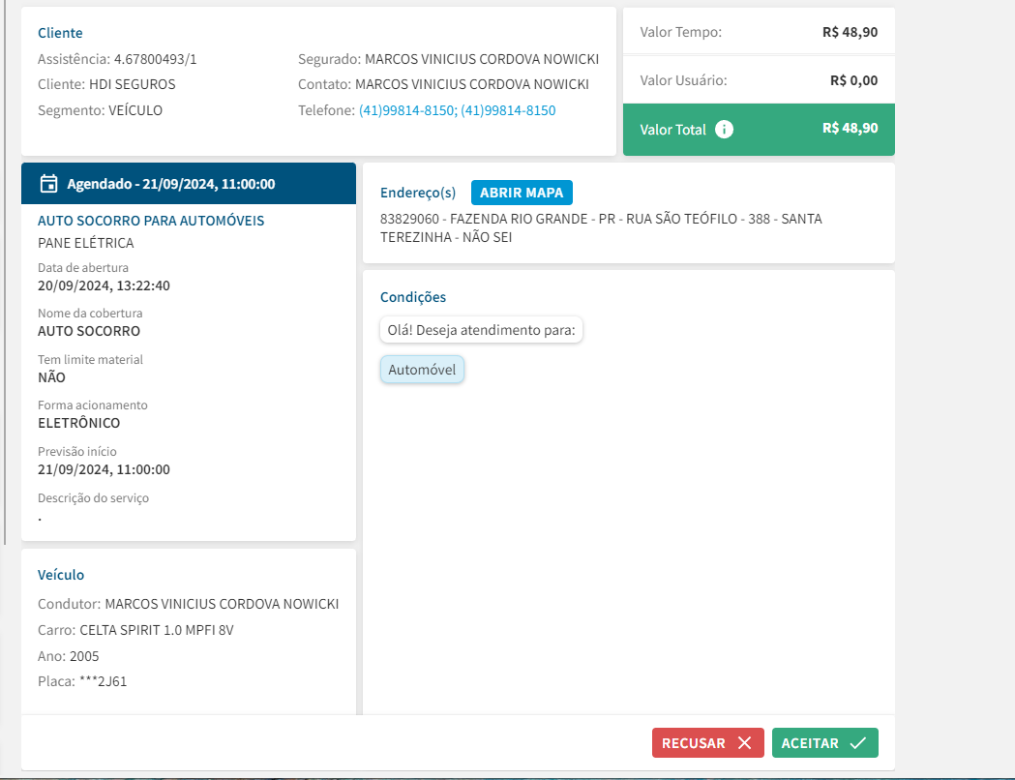
Task: Click the PANE ELÉTRICA text
Action: [86, 243]
